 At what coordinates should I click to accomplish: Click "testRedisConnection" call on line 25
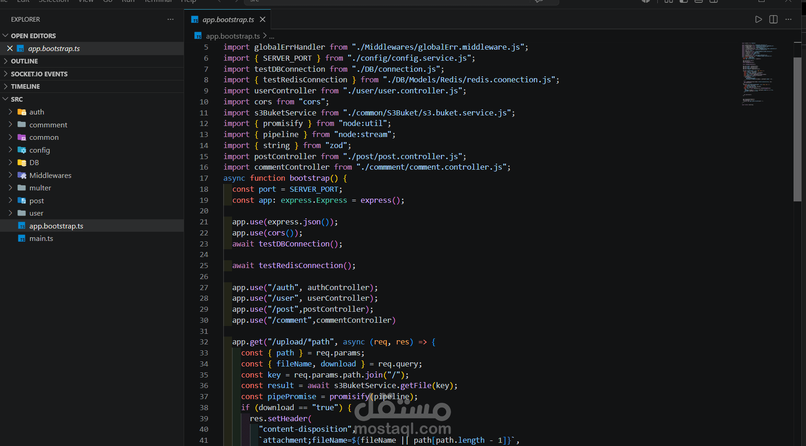pos(301,265)
